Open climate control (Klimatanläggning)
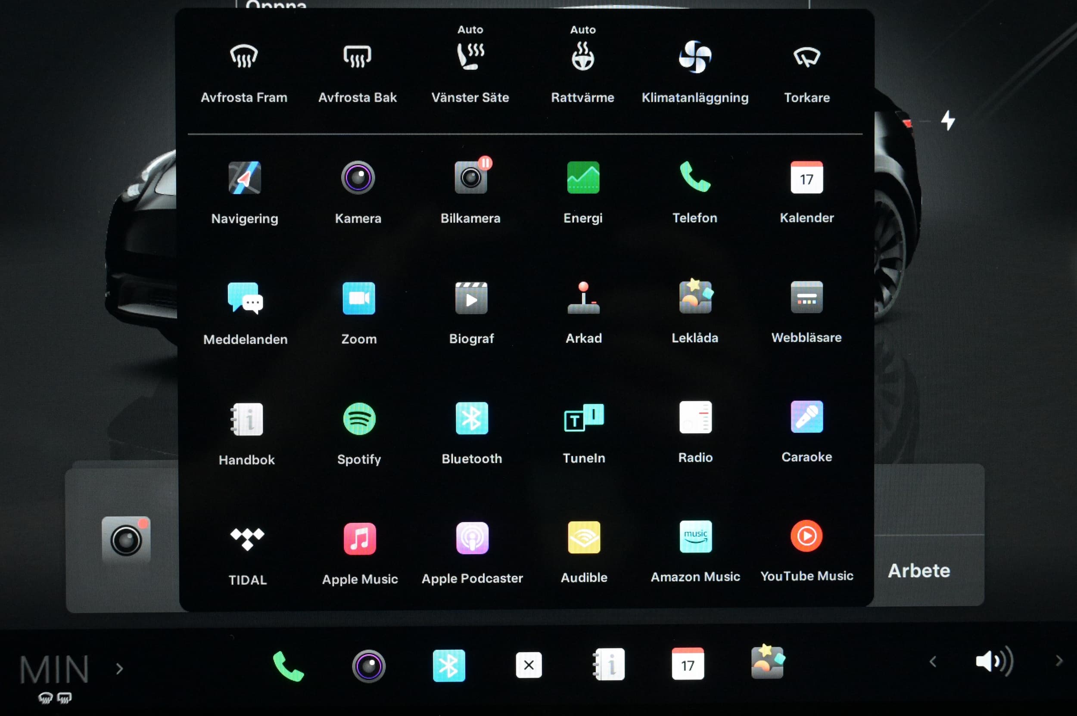Viewport: 1077px width, 716px height. pos(695,57)
